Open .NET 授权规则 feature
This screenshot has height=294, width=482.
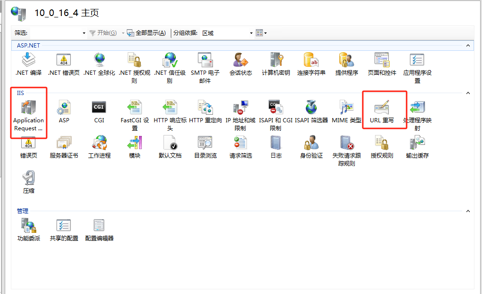pos(134,68)
